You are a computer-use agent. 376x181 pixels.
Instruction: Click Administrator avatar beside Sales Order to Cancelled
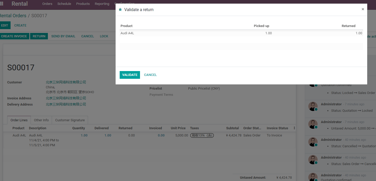tap(313, 159)
